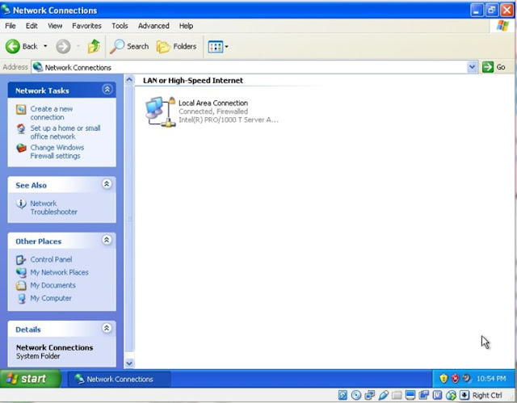
Task: Click the green Go button
Action: (494, 67)
